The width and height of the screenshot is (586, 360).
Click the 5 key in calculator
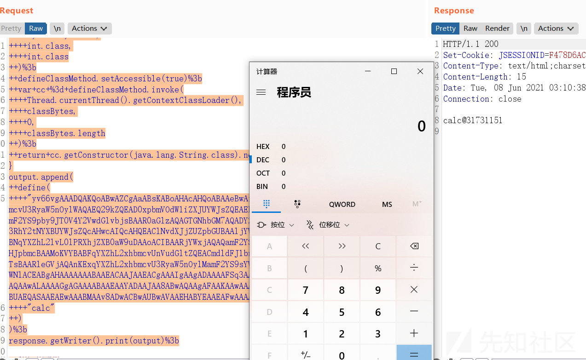pos(342,312)
